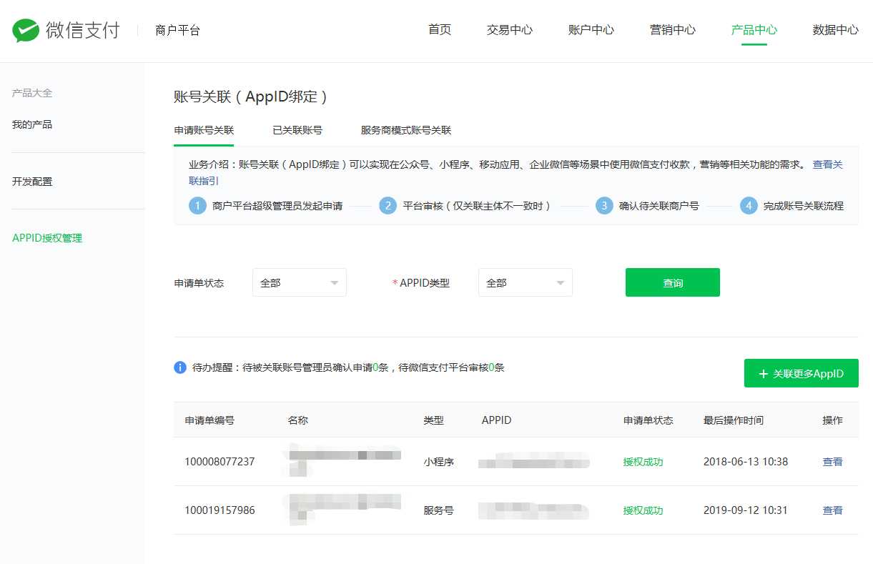Image resolution: width=873 pixels, height=564 pixels.
Task: Click 名称 column header
Action: click(x=297, y=420)
